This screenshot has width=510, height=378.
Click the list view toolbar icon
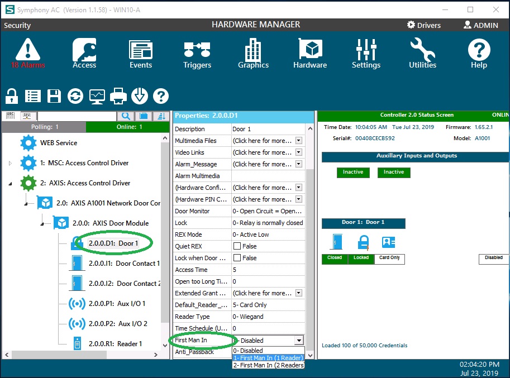point(33,96)
